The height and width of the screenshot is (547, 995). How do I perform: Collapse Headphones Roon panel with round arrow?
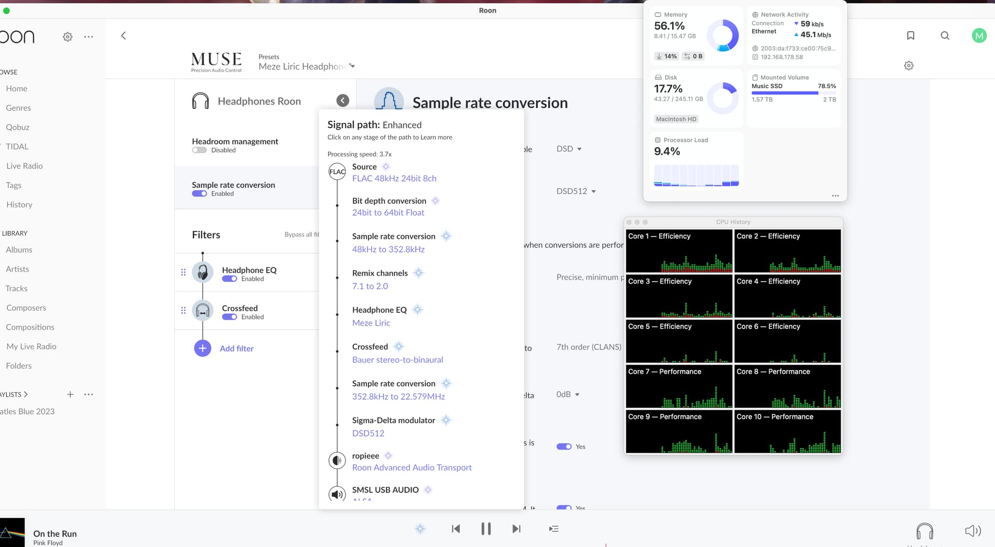pos(343,101)
